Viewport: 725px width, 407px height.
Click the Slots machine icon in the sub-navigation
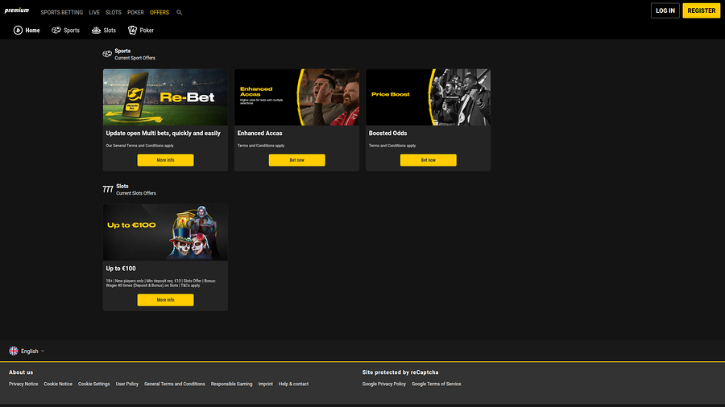pos(96,31)
